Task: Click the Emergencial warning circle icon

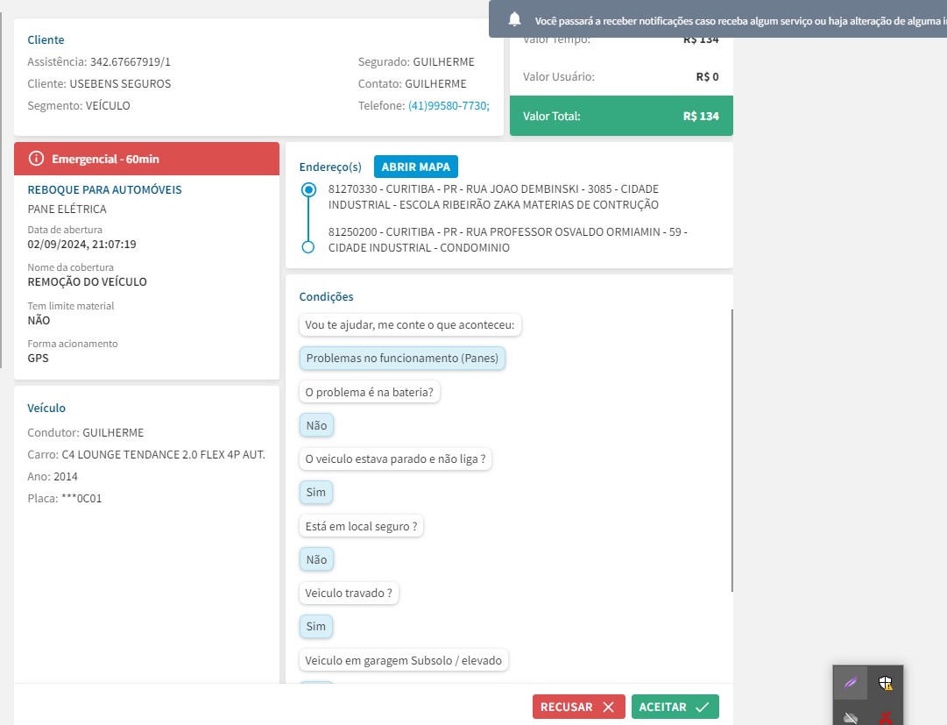Action: click(36, 159)
